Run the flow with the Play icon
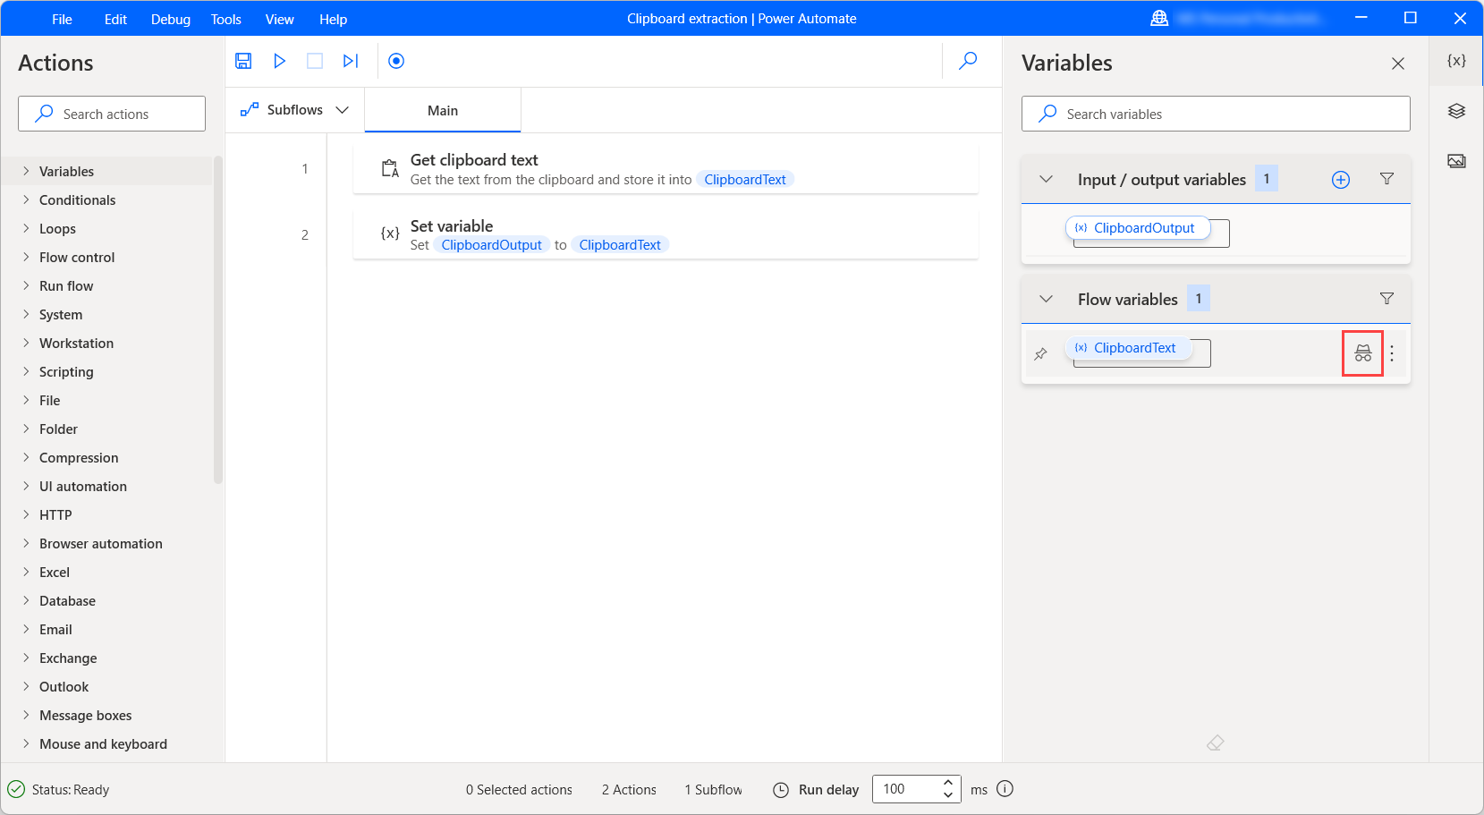Viewport: 1484px width, 815px height. tap(279, 61)
